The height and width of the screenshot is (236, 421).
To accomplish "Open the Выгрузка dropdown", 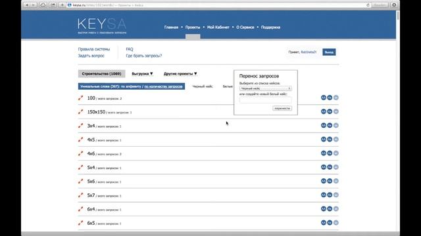I will click(142, 74).
